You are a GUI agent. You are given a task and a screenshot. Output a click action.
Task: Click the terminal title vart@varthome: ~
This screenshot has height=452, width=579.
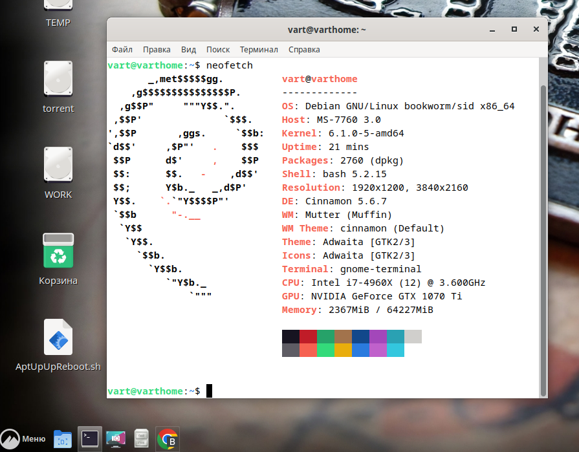tap(327, 30)
